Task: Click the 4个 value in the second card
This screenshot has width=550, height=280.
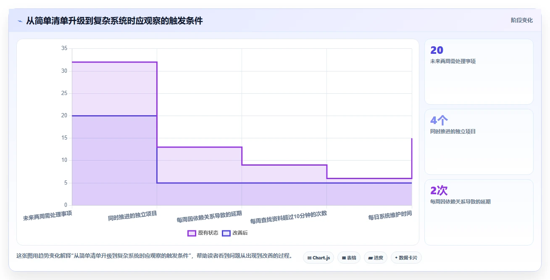Action: (439, 120)
